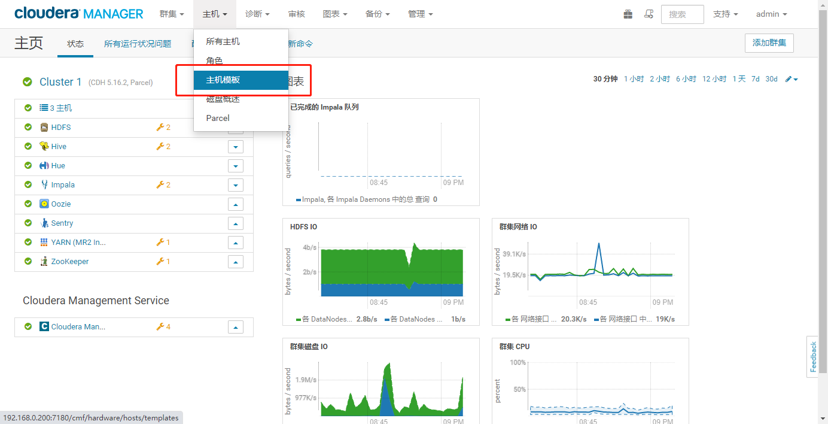Open ZooKeeper configuration wrench warning
The image size is (828, 424).
click(x=163, y=261)
